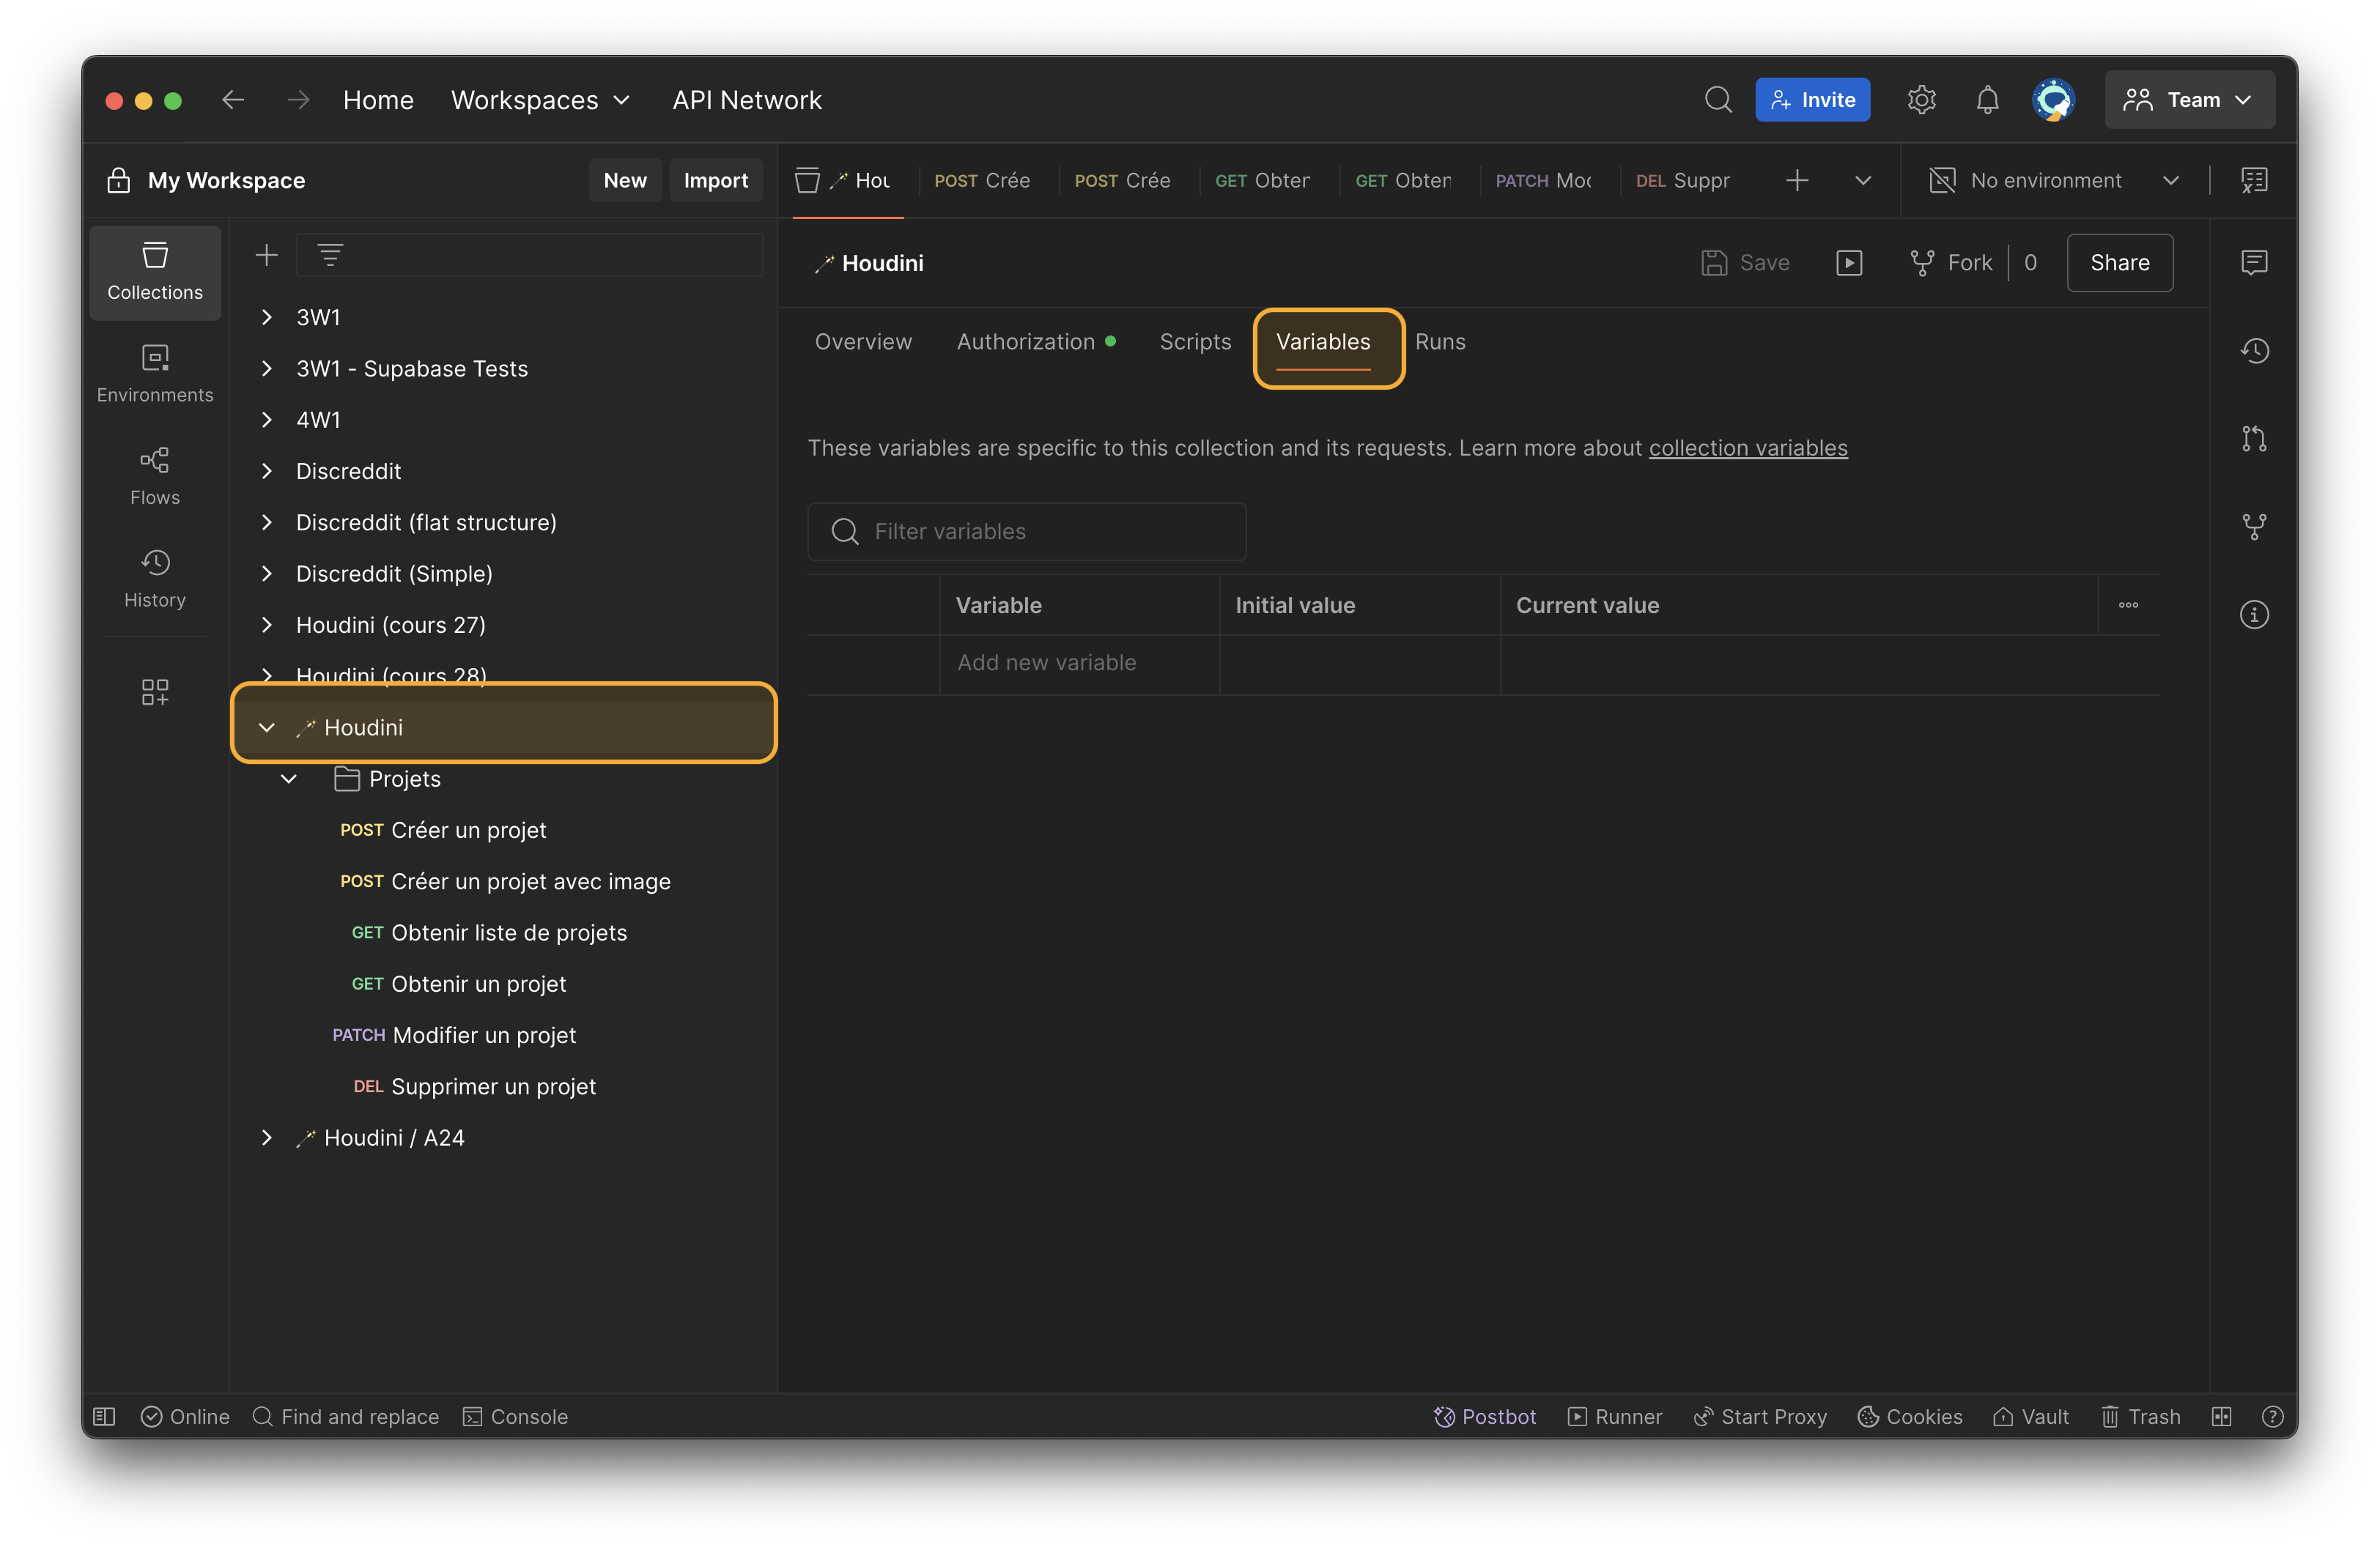This screenshot has width=2380, height=1547.
Task: Click the two-pane layout icon in the status bar
Action: point(2221,1417)
